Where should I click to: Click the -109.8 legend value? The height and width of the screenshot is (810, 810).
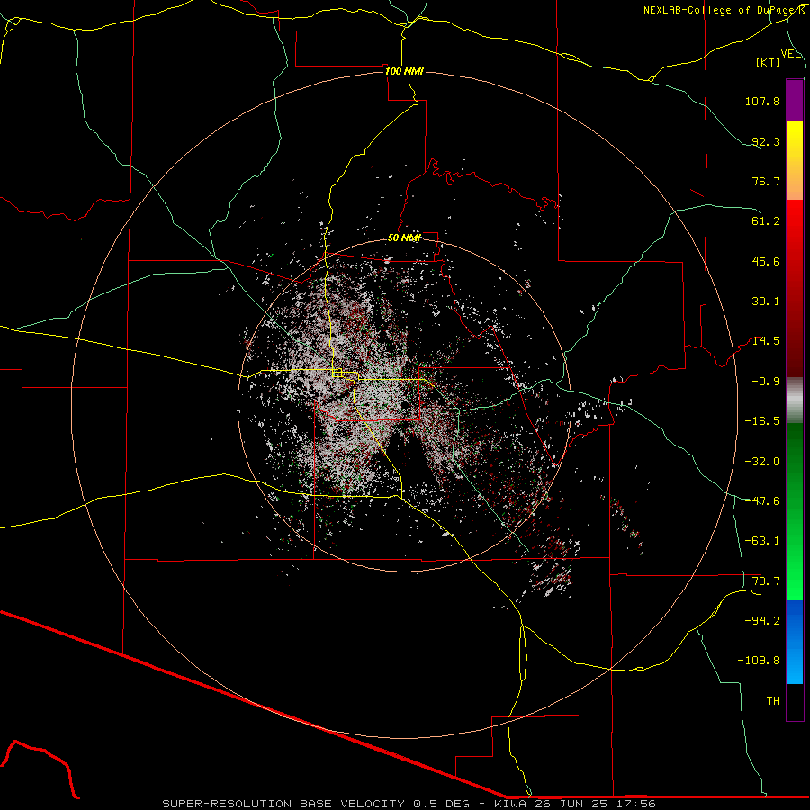tap(759, 661)
